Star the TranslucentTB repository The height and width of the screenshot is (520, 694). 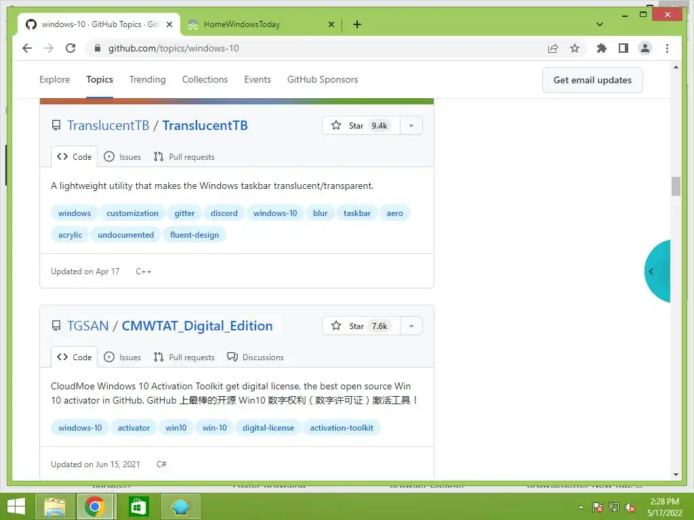coord(361,125)
